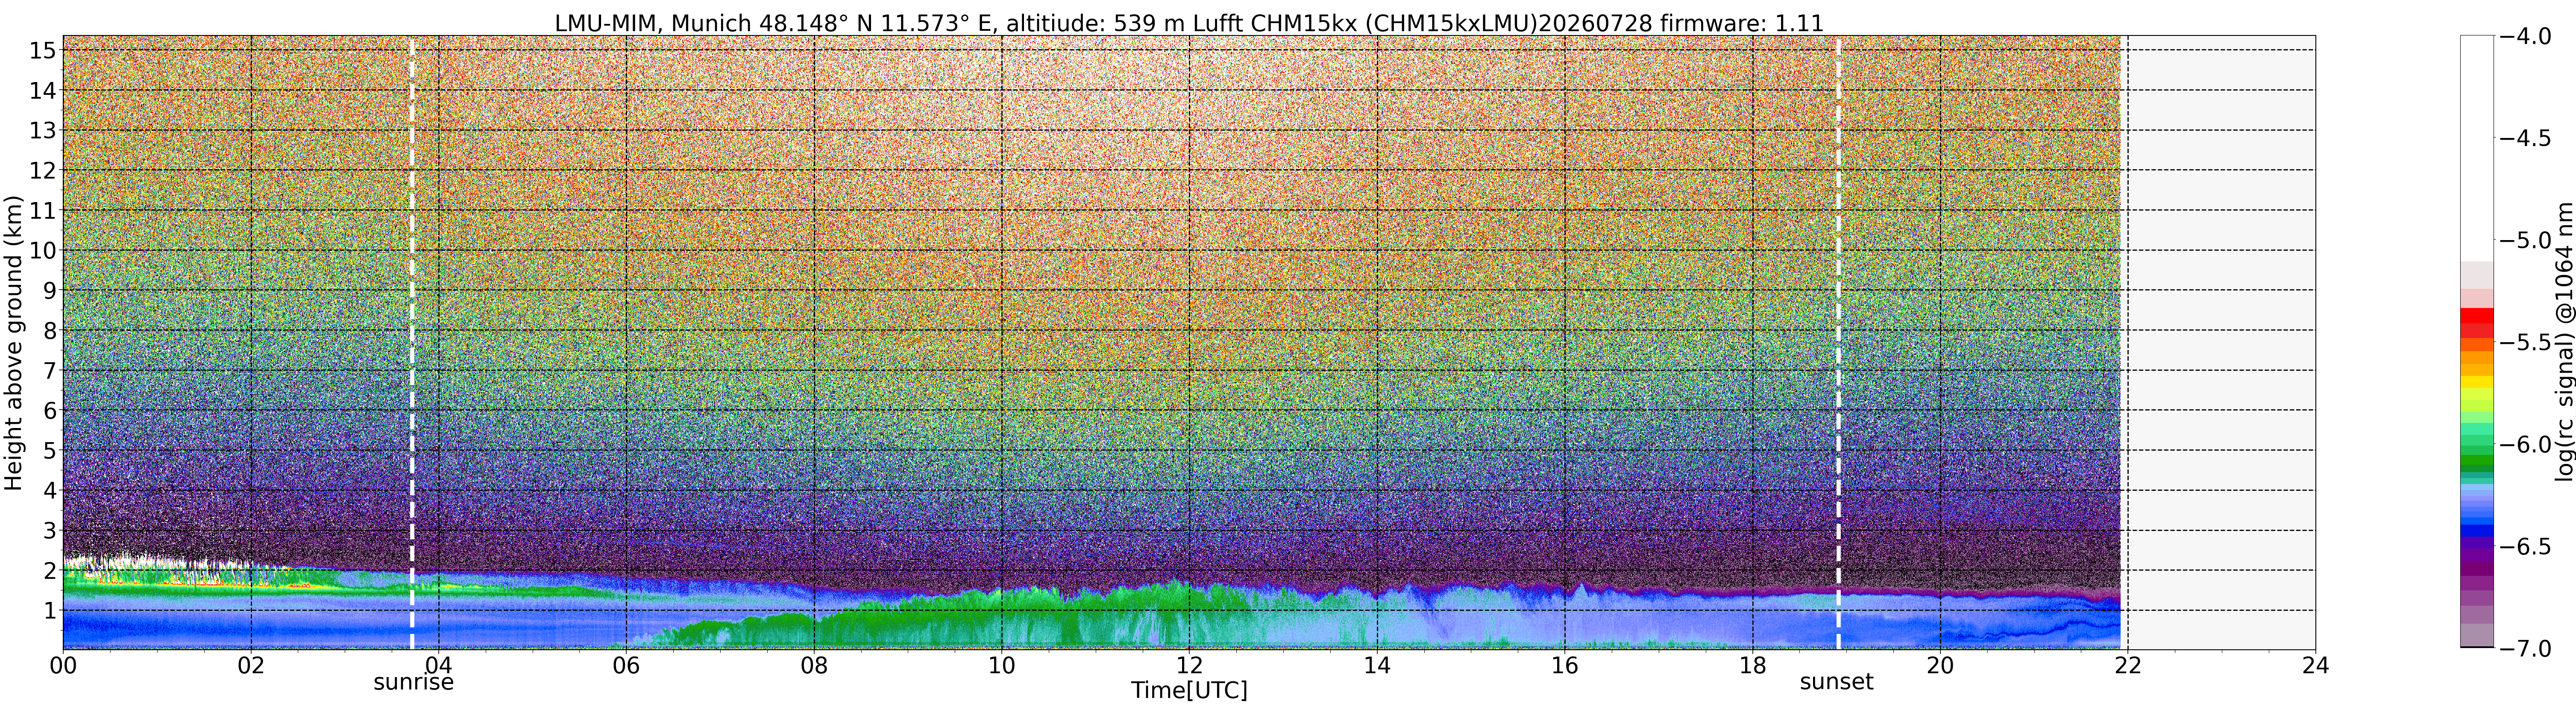Click the time axis tick label "20"
The height and width of the screenshot is (704, 2576).
tap(1940, 666)
